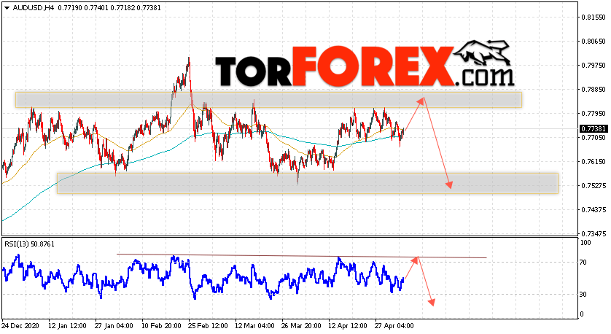The width and height of the screenshot is (611, 334).
Task: Click the RSI scale value 100
Action: click(x=585, y=243)
